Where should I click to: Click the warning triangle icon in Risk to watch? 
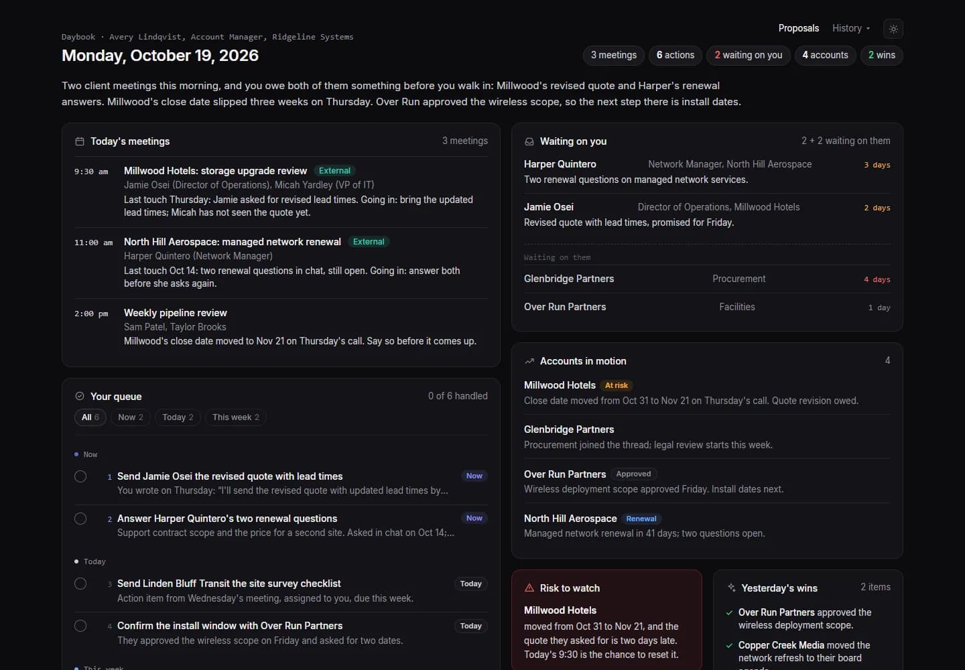(529, 588)
